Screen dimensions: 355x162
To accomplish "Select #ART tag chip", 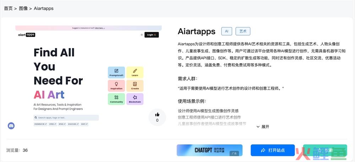I will (84, 124).
